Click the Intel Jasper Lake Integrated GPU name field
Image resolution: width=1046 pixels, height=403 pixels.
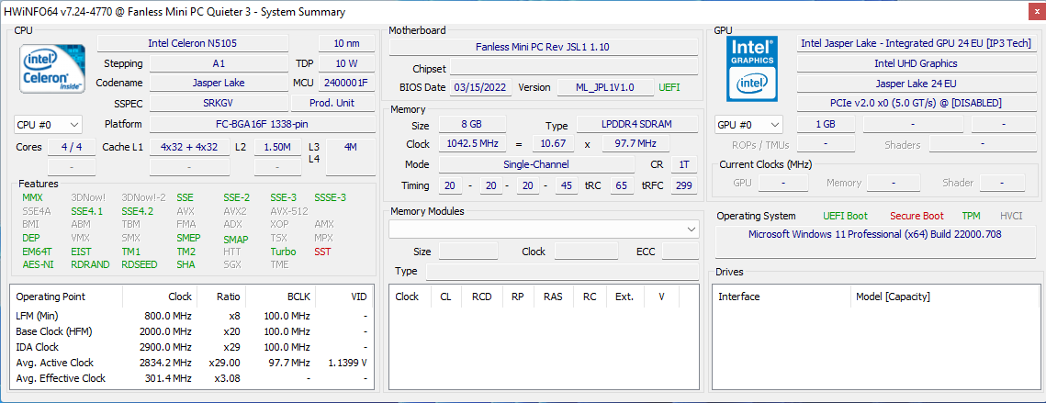[x=916, y=43]
